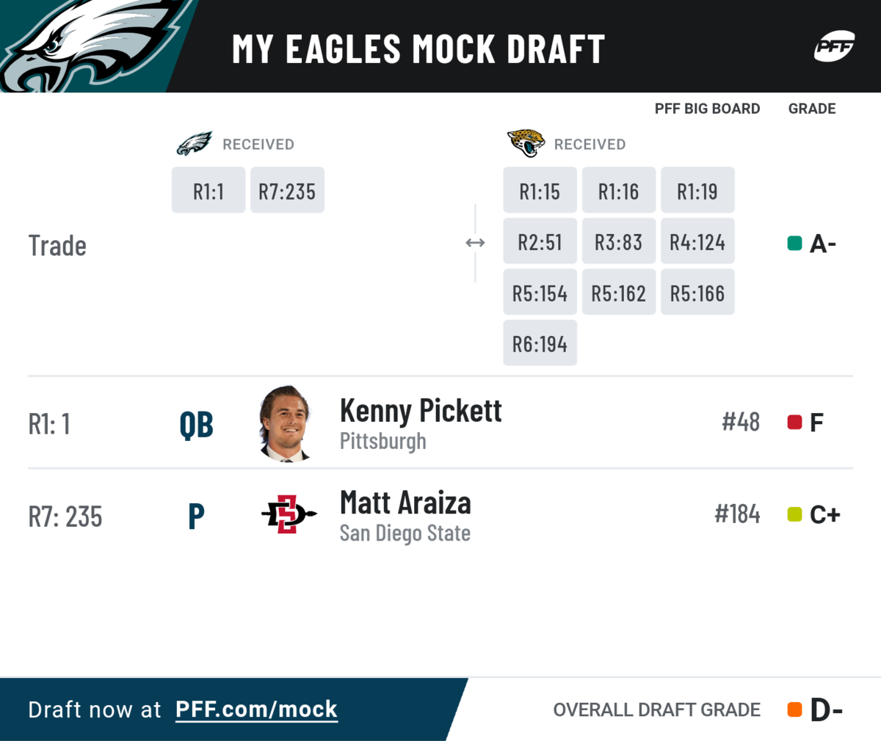Click the Kenny Pickett headshot photo
Viewport: 881px width, 741px height.
click(x=287, y=423)
